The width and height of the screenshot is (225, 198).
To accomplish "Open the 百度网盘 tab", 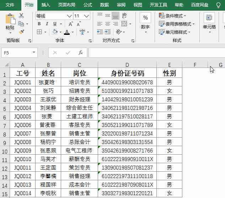I will tap(200, 5).
